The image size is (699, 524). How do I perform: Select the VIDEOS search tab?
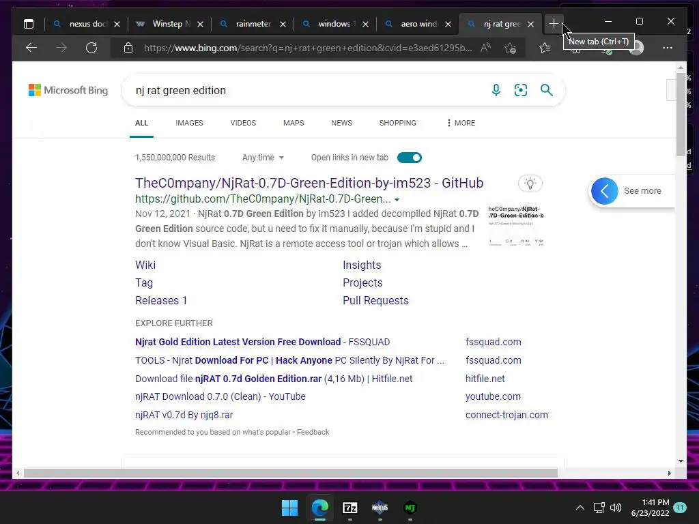[243, 123]
